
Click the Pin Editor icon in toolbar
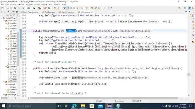click(x=111, y=8)
